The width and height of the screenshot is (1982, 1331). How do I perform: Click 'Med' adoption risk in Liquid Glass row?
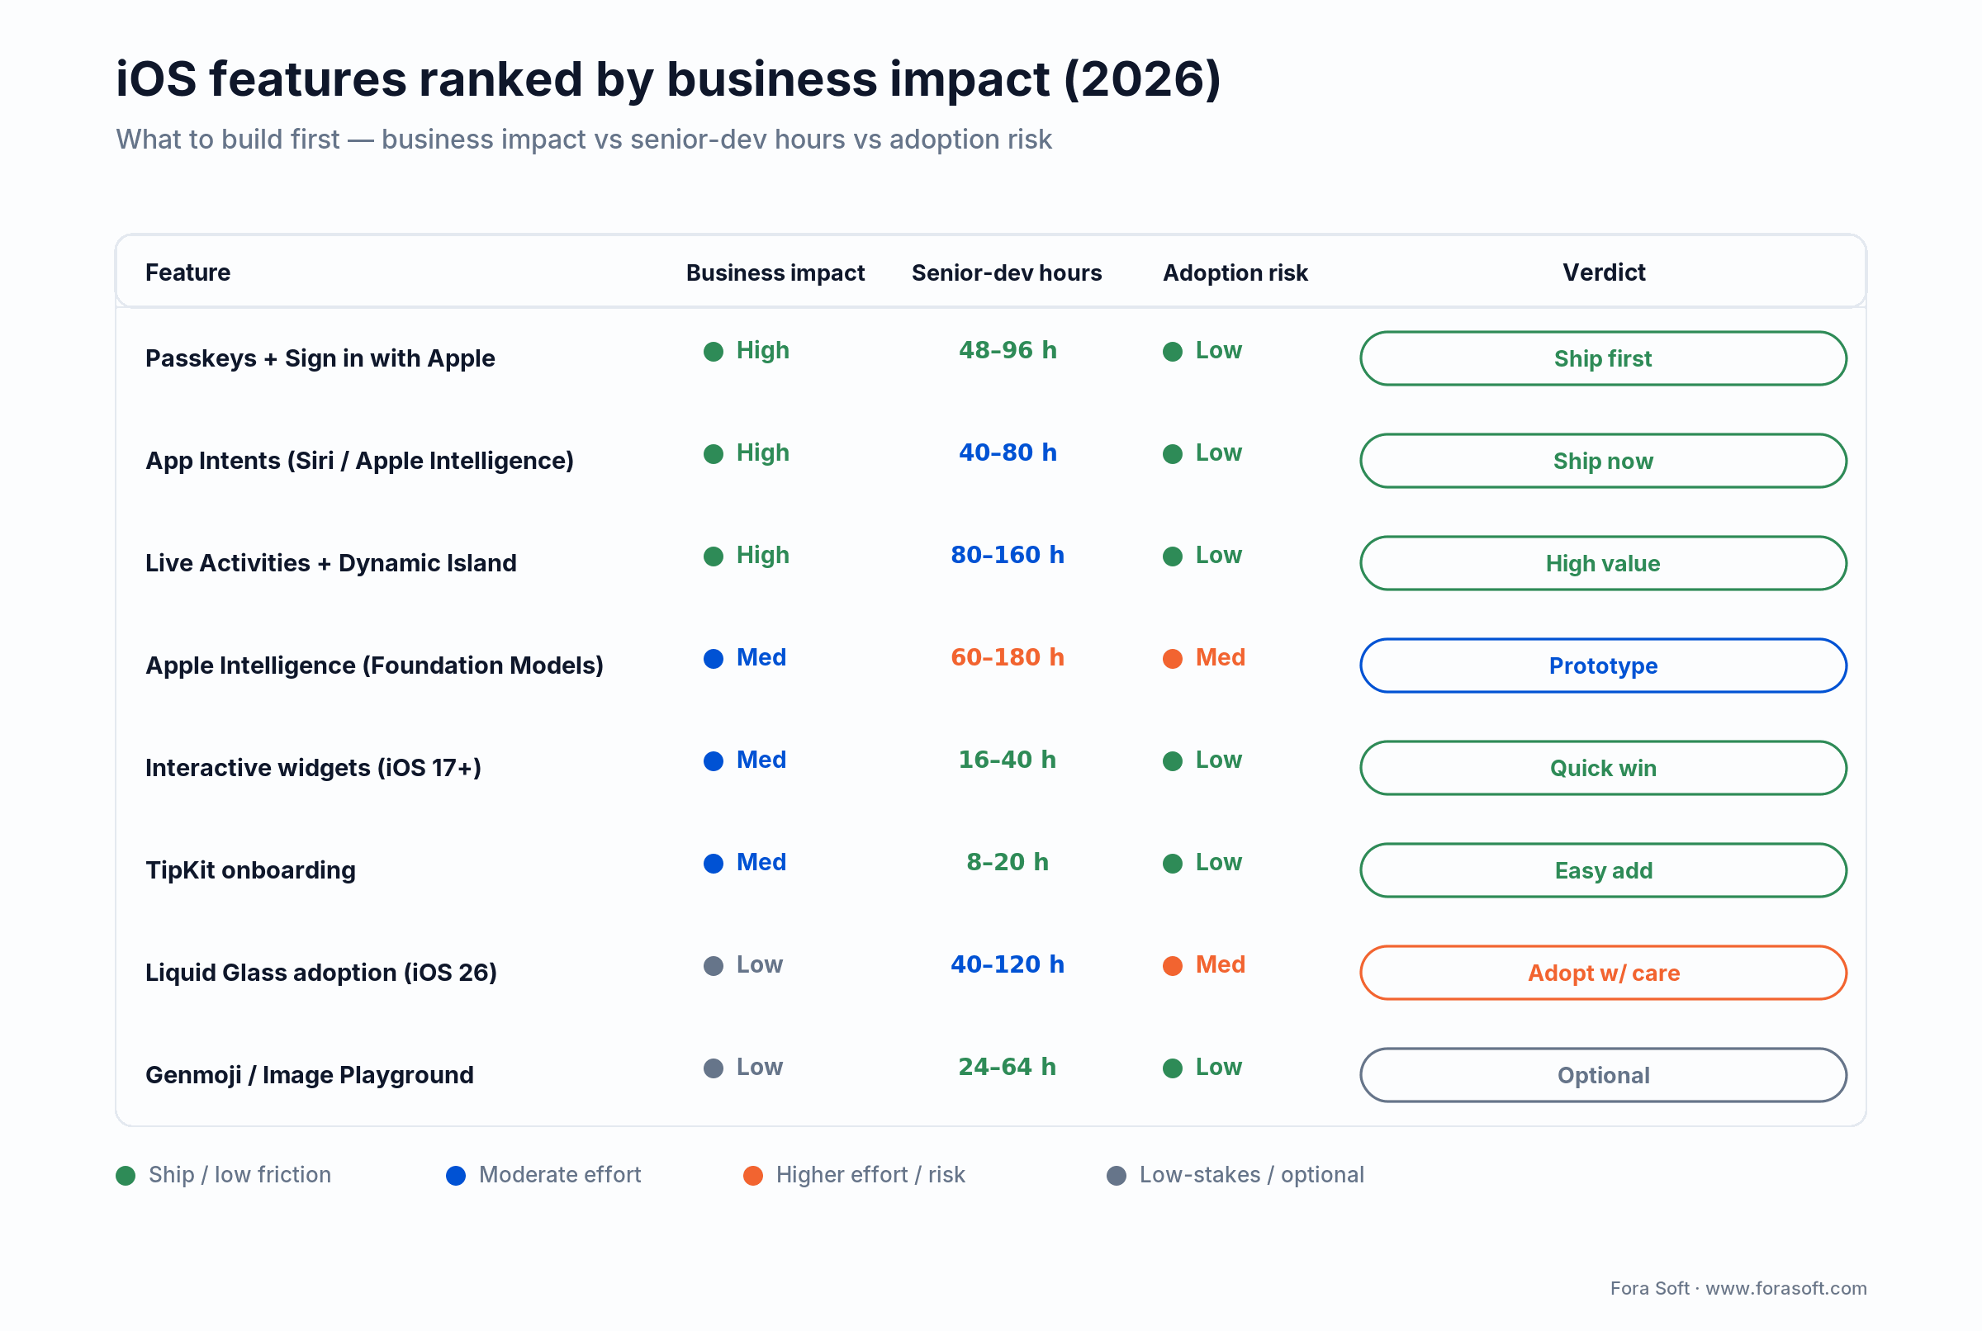coord(1220,965)
